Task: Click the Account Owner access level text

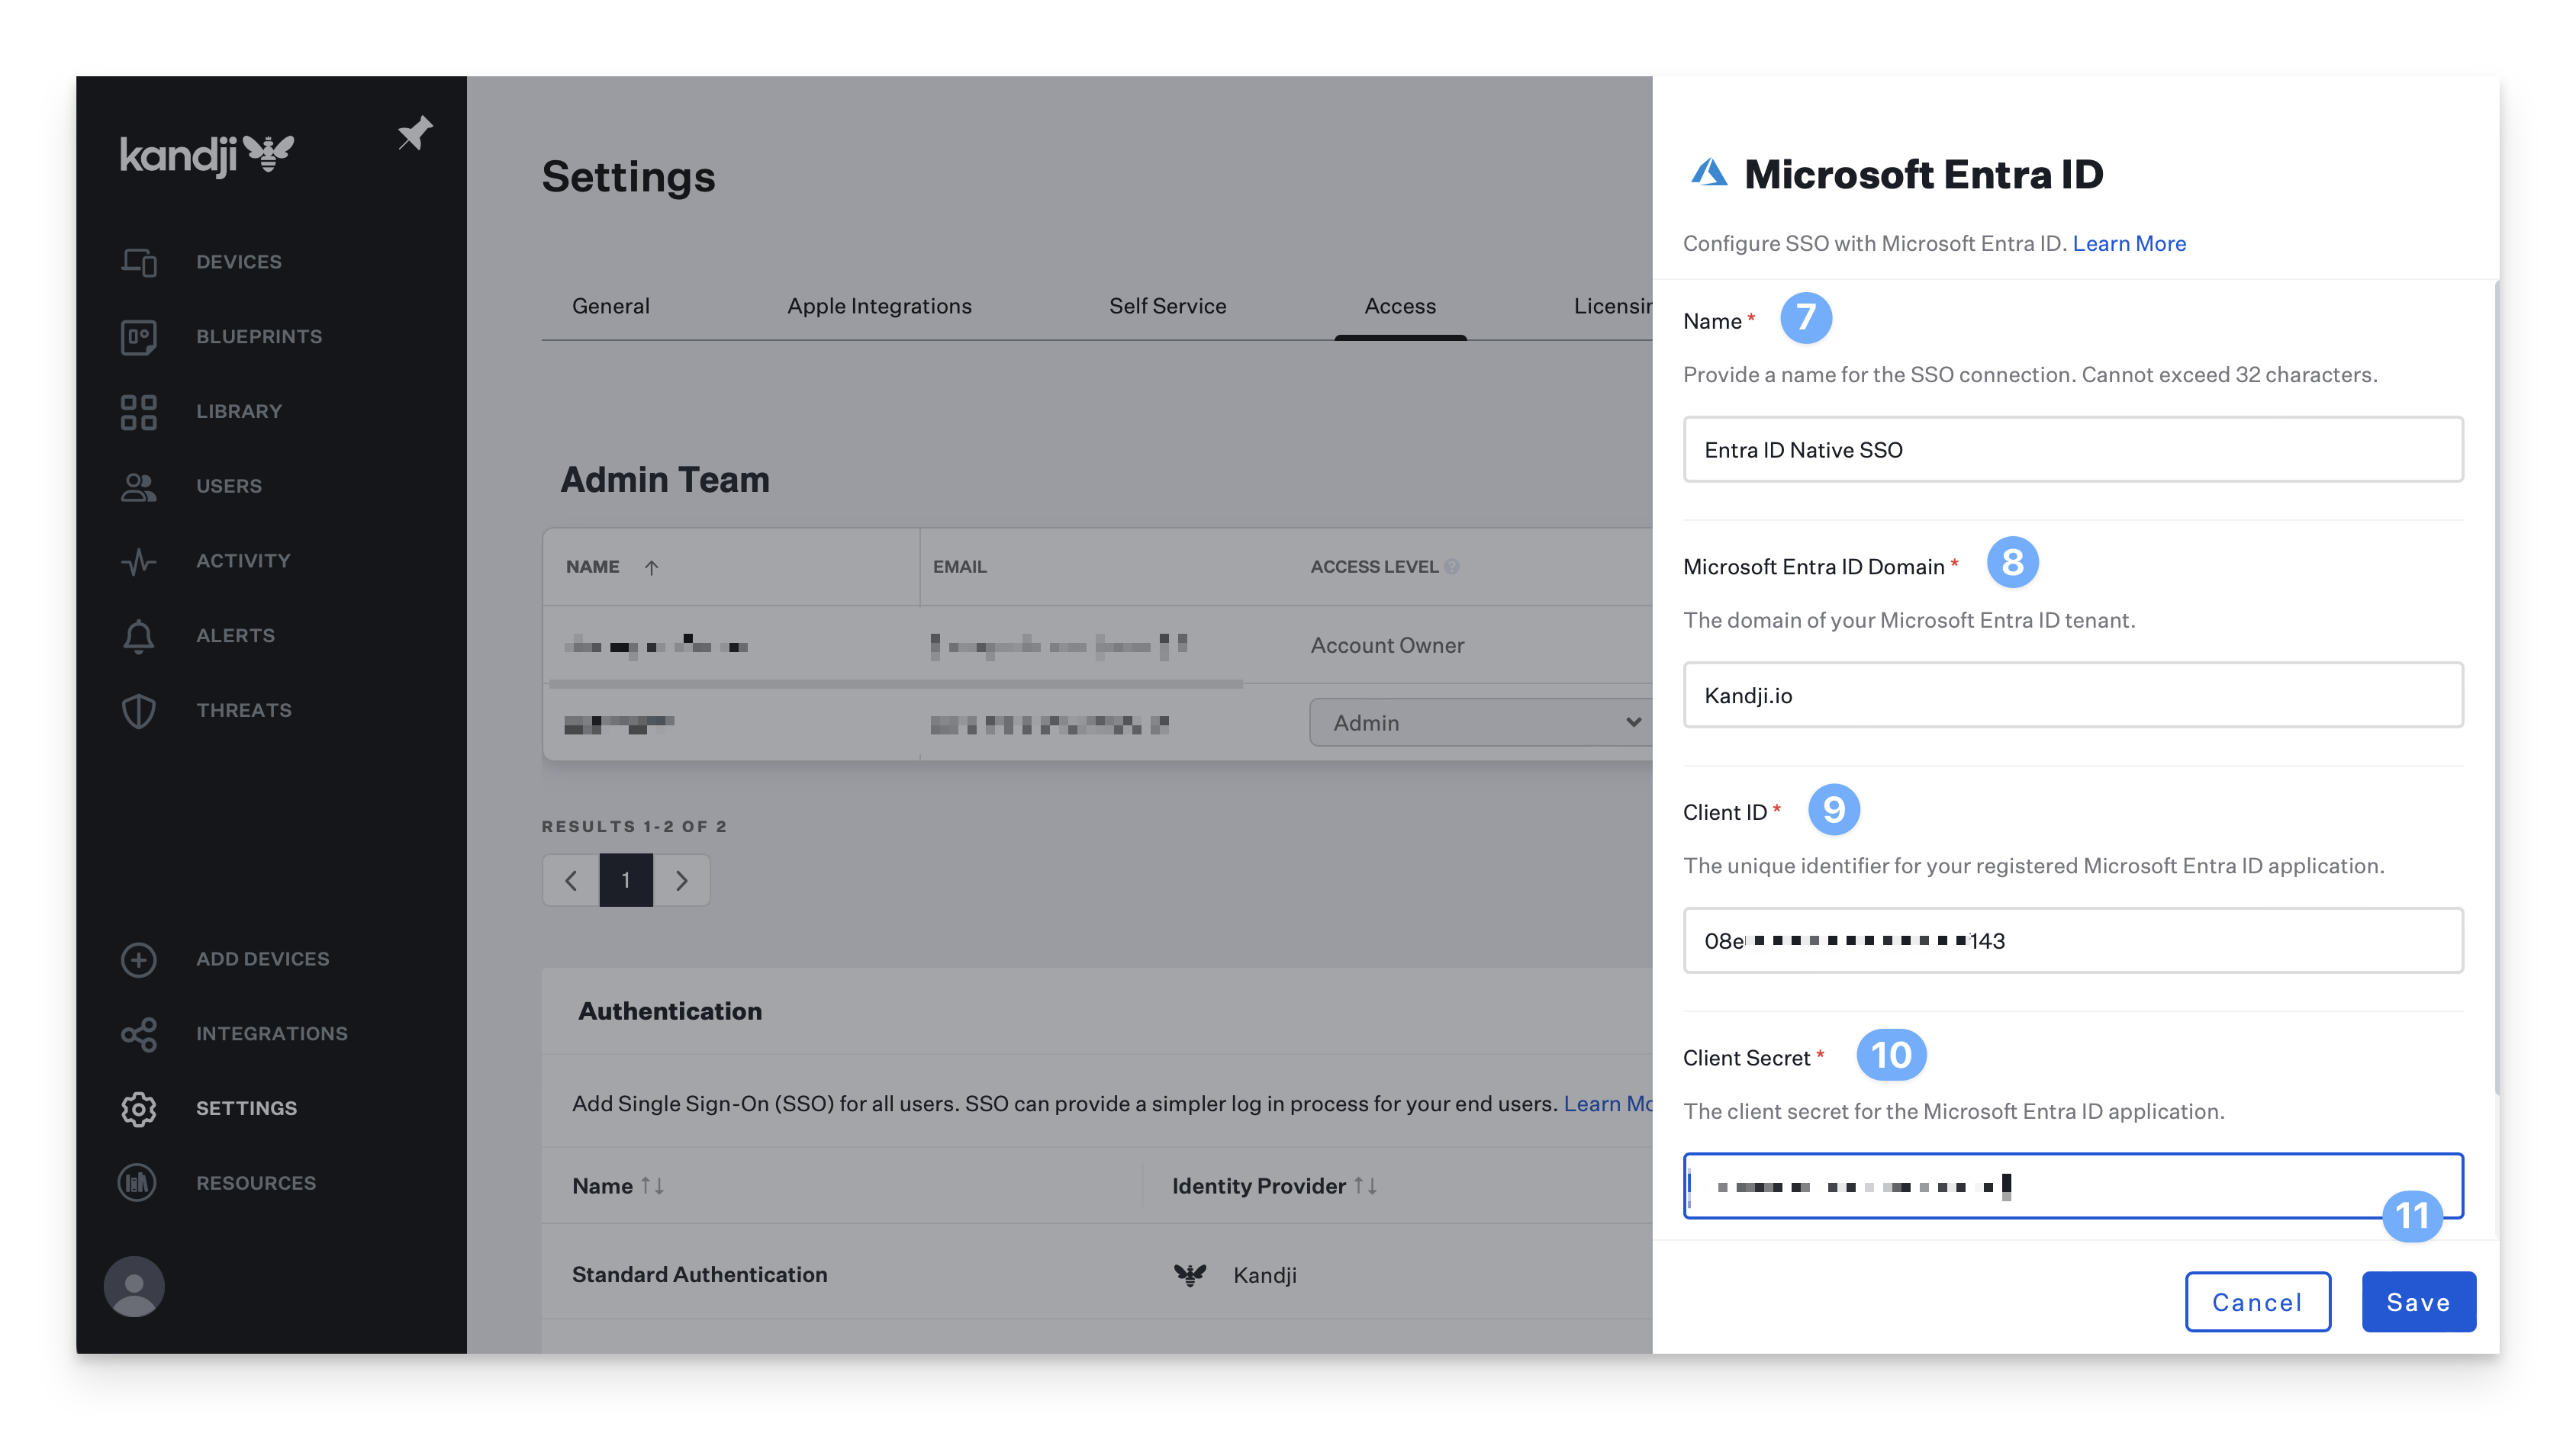Action: [x=1387, y=645]
